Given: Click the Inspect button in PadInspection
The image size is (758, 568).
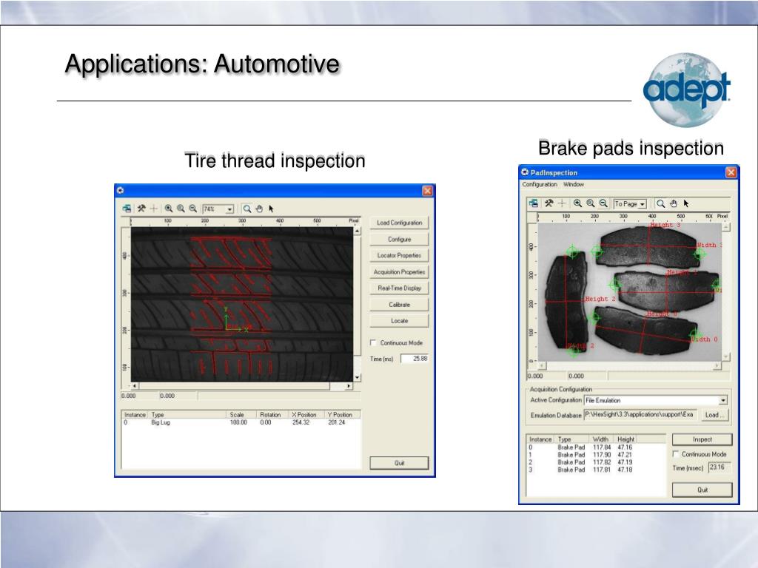Looking at the screenshot, I should coord(702,439).
